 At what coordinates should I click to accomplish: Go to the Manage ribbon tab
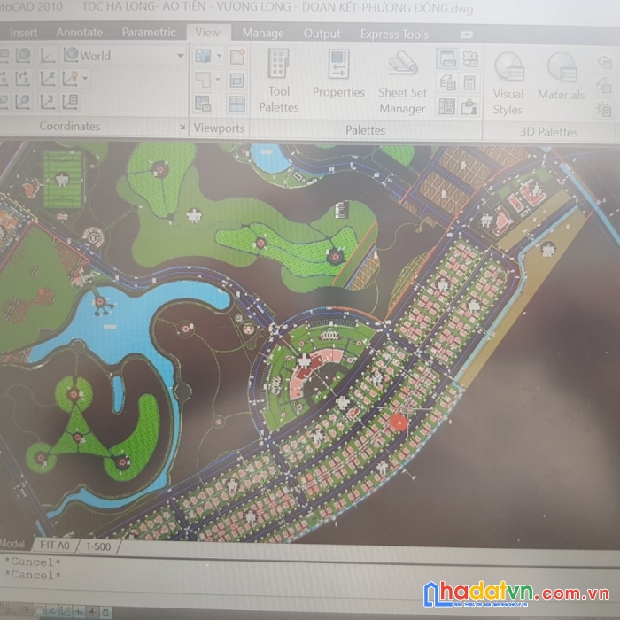[x=263, y=34]
